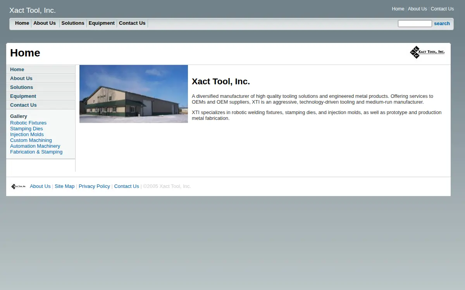Select Solutions in main navigation bar
Image resolution: width=465 pixels, height=290 pixels.
(x=73, y=23)
